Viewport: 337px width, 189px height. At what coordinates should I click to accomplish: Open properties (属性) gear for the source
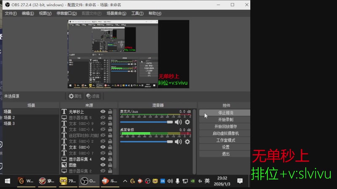[x=75, y=96]
